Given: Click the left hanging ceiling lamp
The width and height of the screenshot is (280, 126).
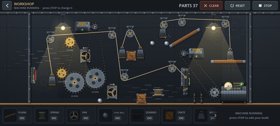Looking at the screenshot, I should click(x=63, y=26).
